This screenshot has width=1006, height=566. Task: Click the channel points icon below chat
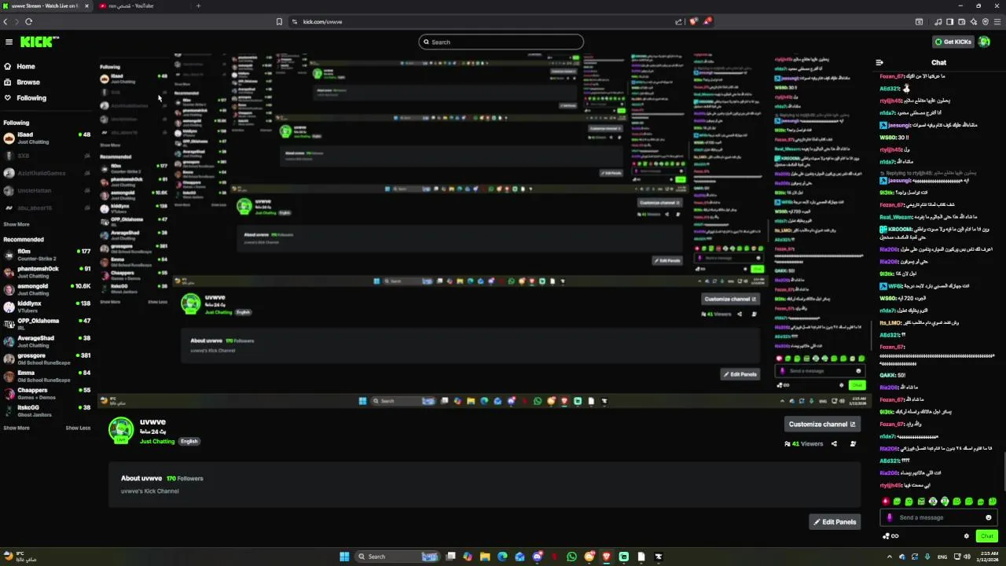(890, 536)
